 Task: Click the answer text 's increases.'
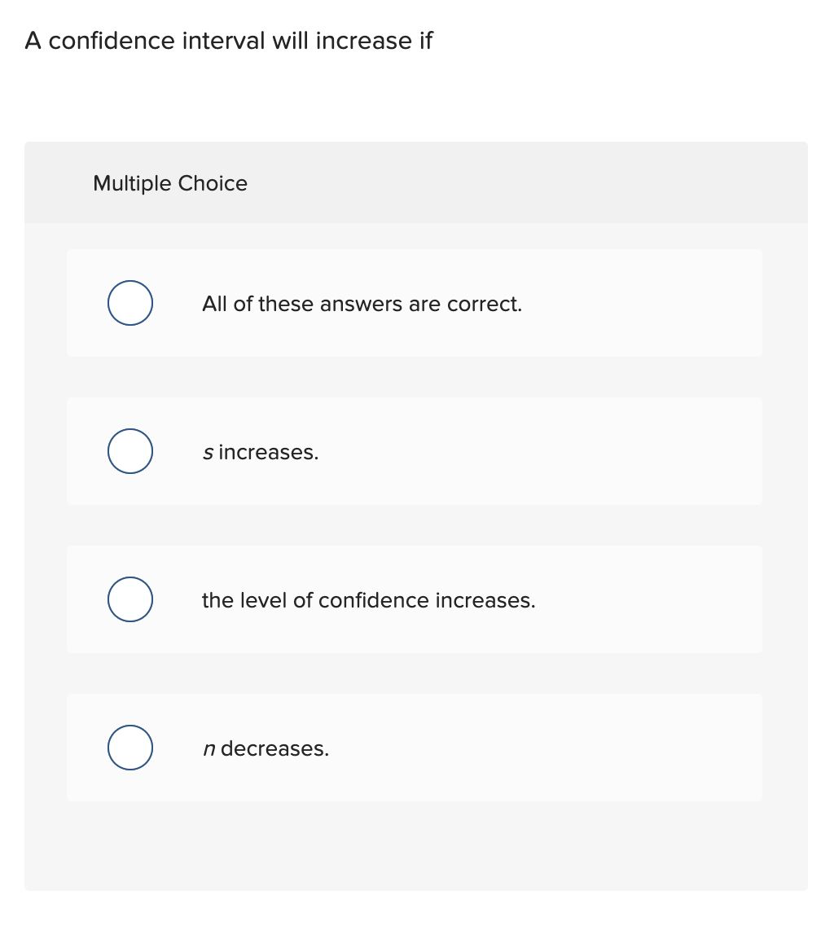tap(259, 452)
